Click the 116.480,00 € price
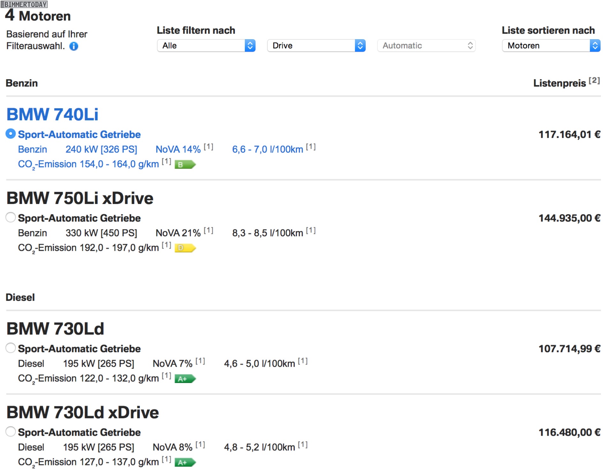Image resolution: width=613 pixels, height=474 pixels. 569,432
